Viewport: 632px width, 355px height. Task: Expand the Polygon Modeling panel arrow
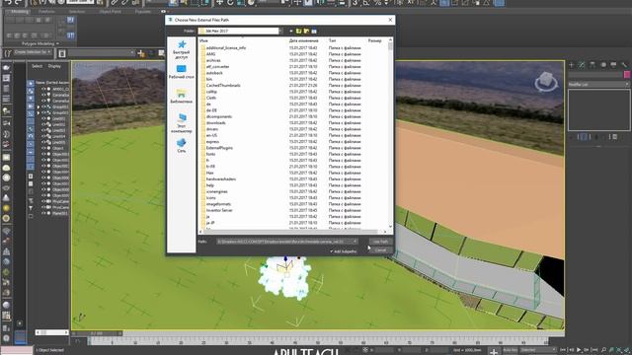57,43
